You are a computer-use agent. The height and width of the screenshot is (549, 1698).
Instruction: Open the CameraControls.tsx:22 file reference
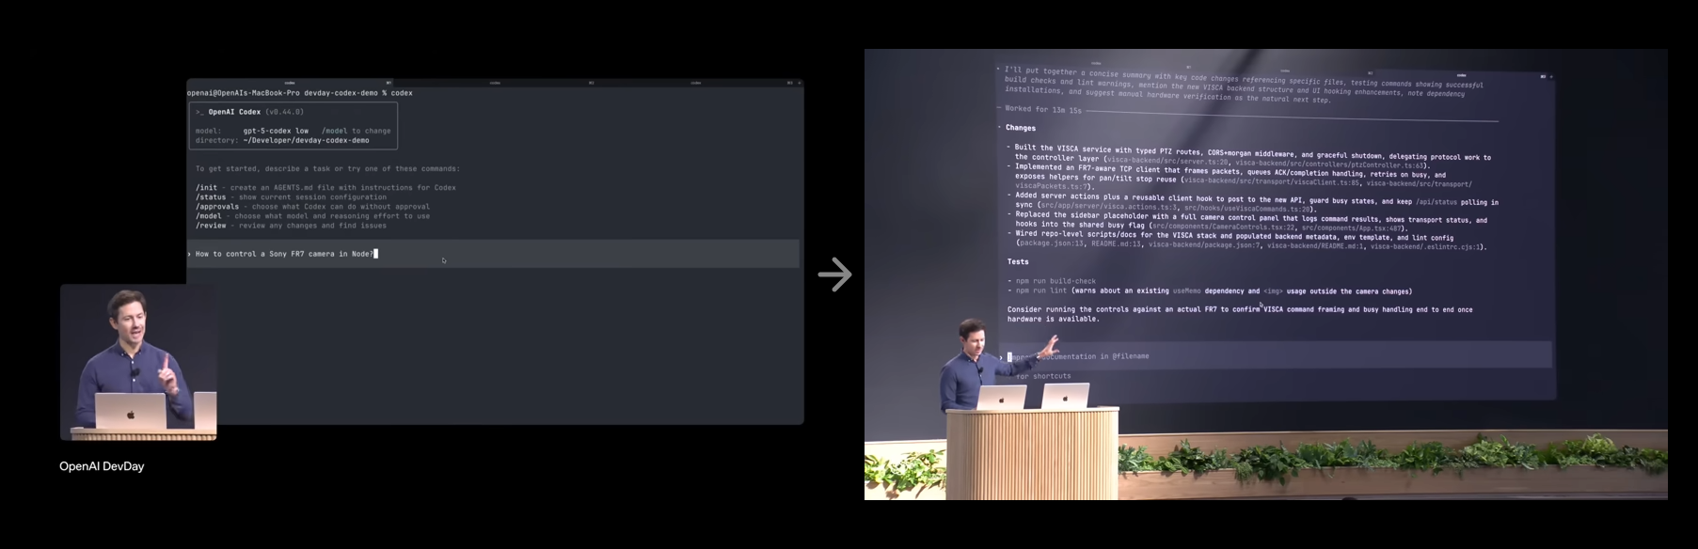pyautogui.click(x=1223, y=226)
